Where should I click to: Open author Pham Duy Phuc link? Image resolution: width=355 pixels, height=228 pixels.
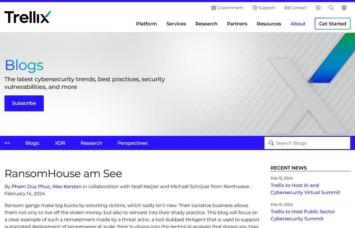[x=31, y=186]
